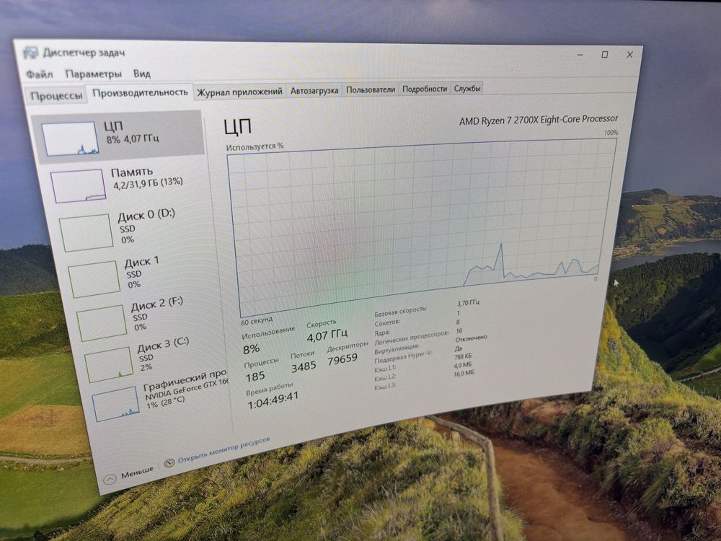Click the Диск 0 (D:) label
This screenshot has height=541, width=721.
point(146,215)
